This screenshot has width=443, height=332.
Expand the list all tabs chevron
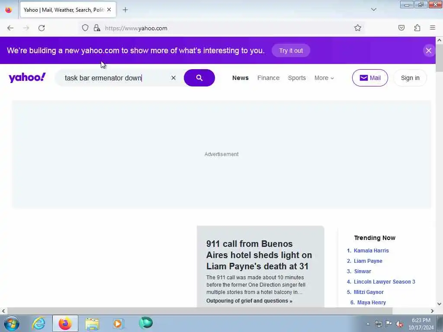pos(373,10)
